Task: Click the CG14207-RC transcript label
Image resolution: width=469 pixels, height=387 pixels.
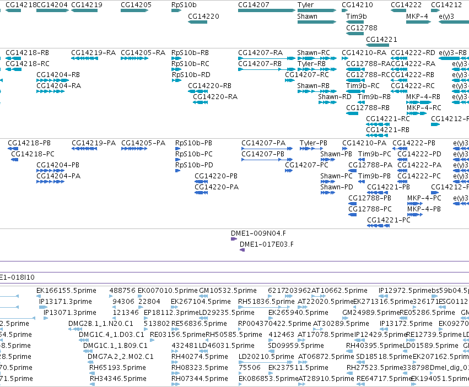Action: click(x=306, y=75)
